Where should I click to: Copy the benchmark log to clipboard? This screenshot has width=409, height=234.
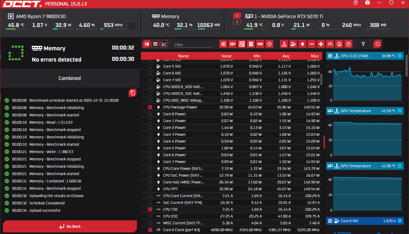132,93
